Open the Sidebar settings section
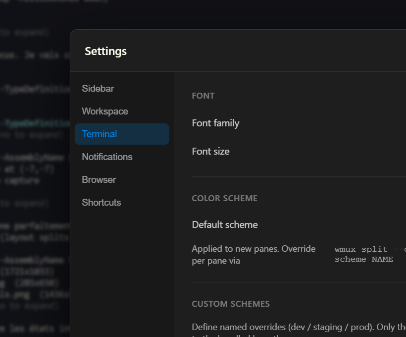The height and width of the screenshot is (337, 406). click(x=122, y=89)
